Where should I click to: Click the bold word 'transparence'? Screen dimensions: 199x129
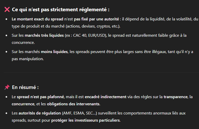click(x=176, y=97)
